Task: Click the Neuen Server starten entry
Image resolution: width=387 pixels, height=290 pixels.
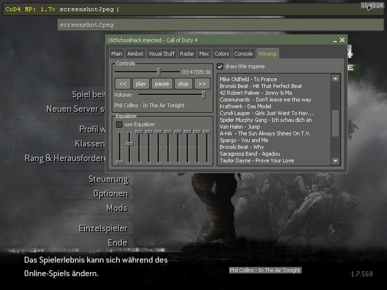Action: tap(76, 109)
